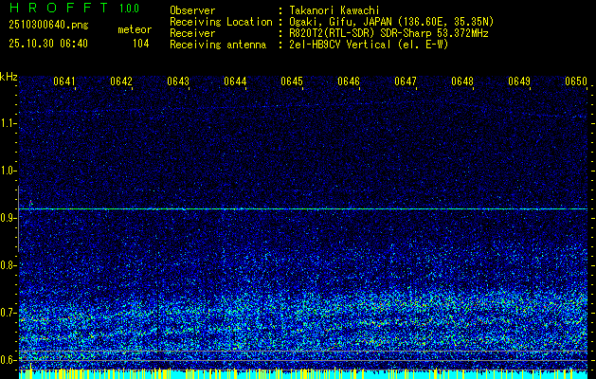Click the HROFFT title text
The height and width of the screenshot is (379, 596).
click(59, 8)
